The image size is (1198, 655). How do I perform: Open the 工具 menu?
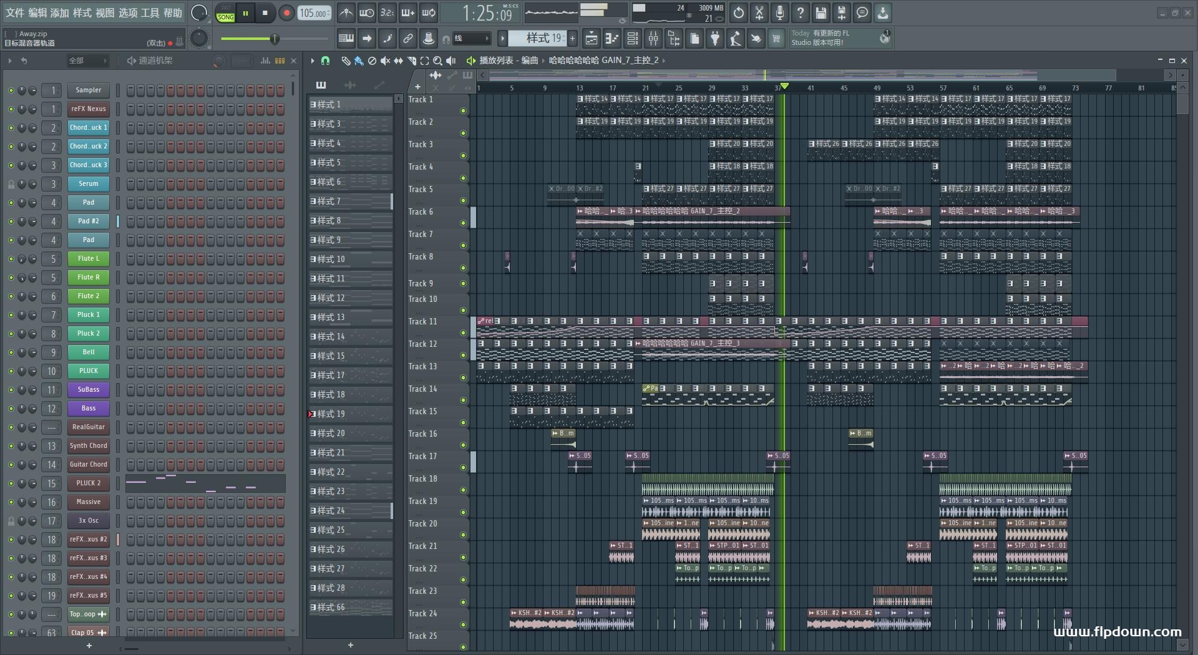[x=150, y=12]
